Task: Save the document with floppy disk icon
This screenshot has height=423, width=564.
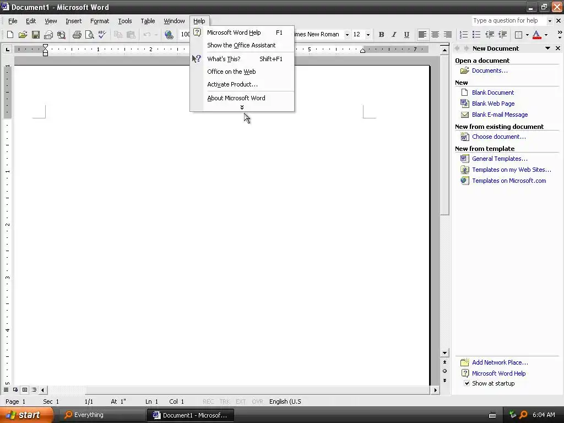Action: pos(36,35)
